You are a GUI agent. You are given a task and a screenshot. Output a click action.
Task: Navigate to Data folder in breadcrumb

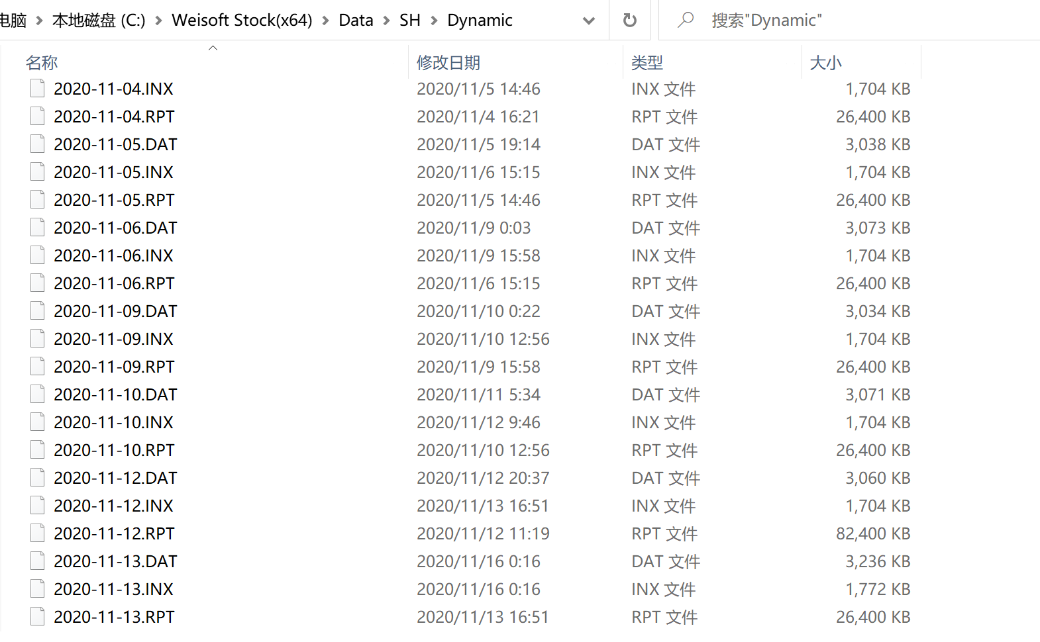click(x=356, y=21)
